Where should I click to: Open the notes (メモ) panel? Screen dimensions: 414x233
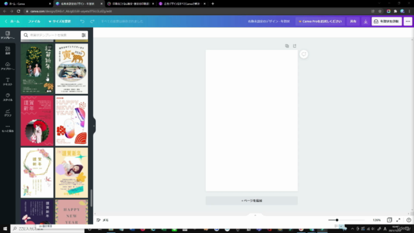pos(103,220)
